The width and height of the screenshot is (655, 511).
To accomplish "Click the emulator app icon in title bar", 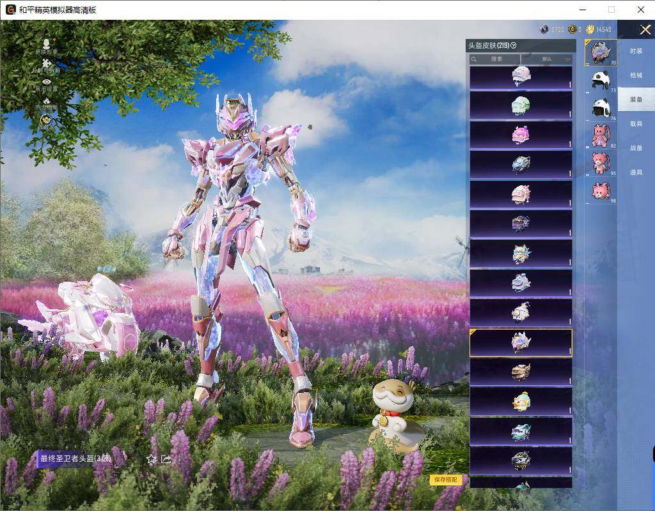I will coord(10,10).
